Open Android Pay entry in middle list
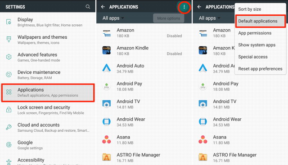Viewport: 288px width, 165px height. (144, 86)
